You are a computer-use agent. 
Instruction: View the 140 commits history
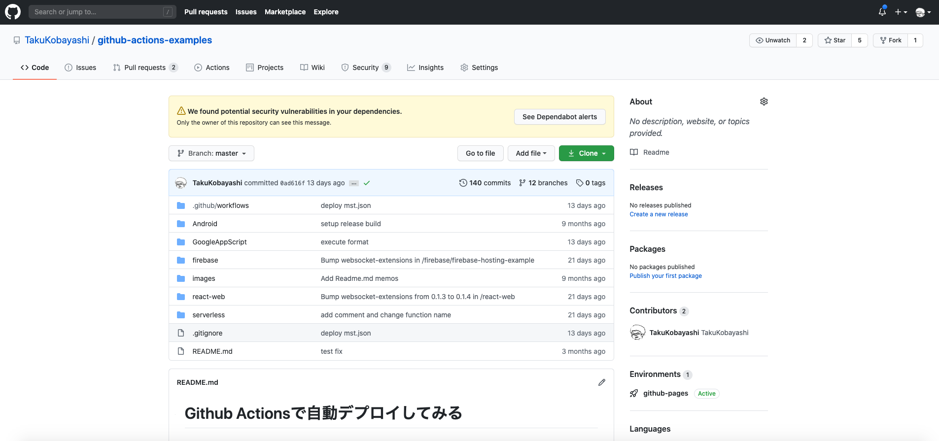[485, 183]
